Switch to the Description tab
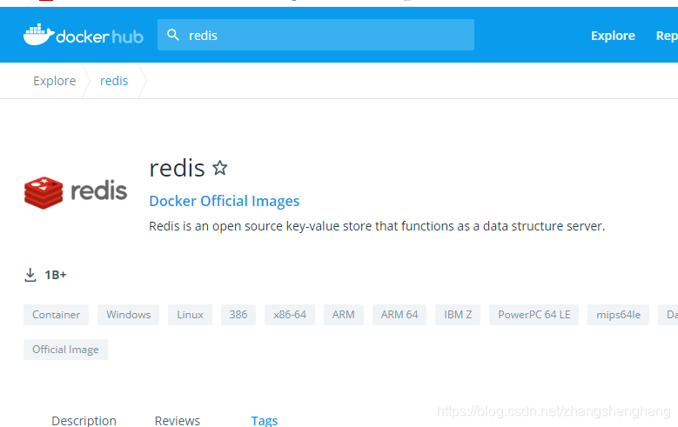 [x=84, y=421]
